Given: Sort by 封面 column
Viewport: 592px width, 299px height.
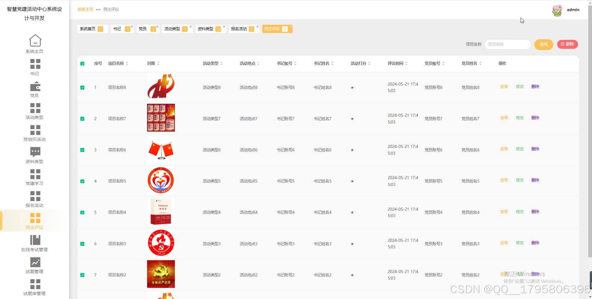Looking at the screenshot, I should 158,64.
